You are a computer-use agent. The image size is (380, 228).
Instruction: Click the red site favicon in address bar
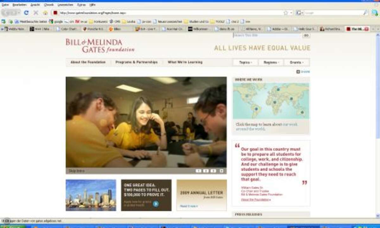pyautogui.click(x=55, y=13)
